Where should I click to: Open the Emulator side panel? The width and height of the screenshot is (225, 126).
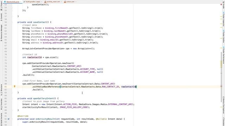(x=224, y=121)
